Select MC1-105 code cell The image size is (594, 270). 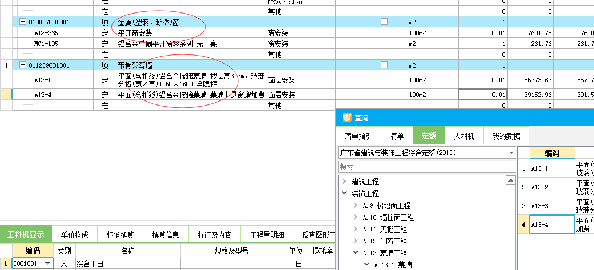[53, 44]
